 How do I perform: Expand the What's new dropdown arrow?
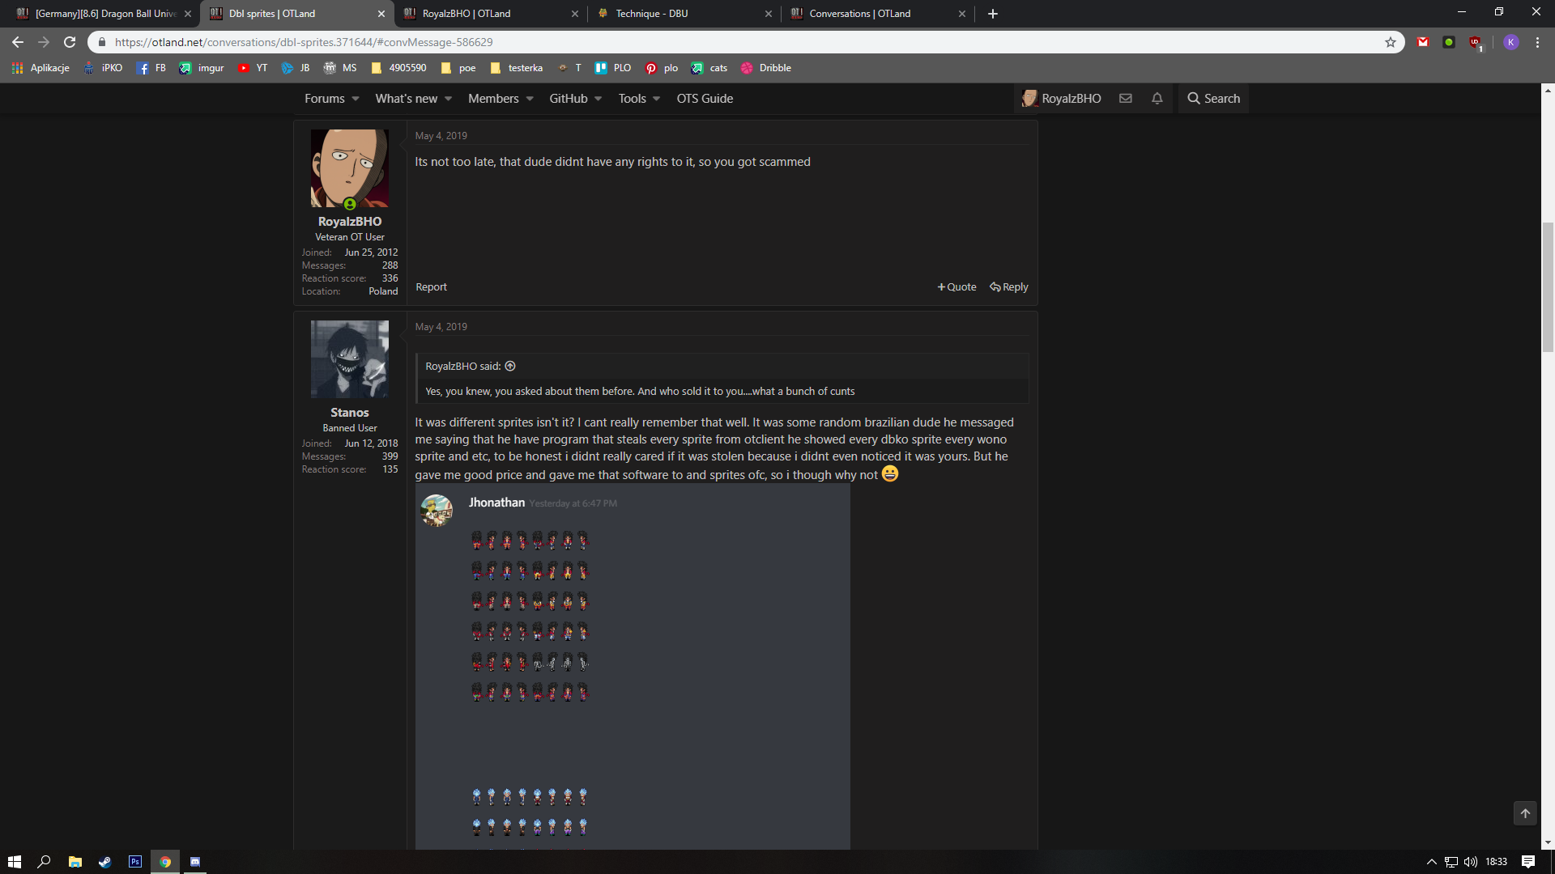[448, 99]
